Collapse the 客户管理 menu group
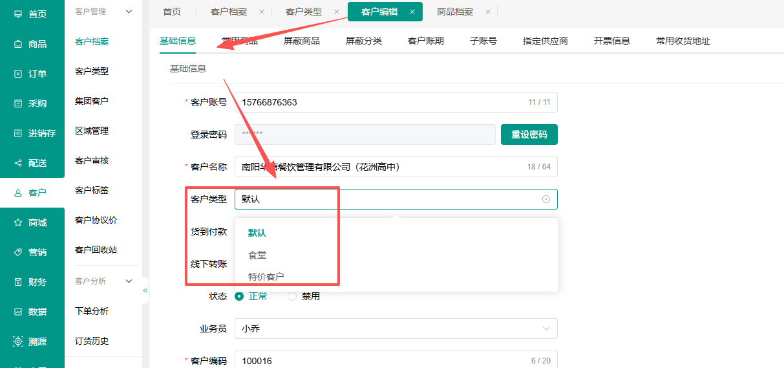The height and width of the screenshot is (368, 784). (129, 11)
